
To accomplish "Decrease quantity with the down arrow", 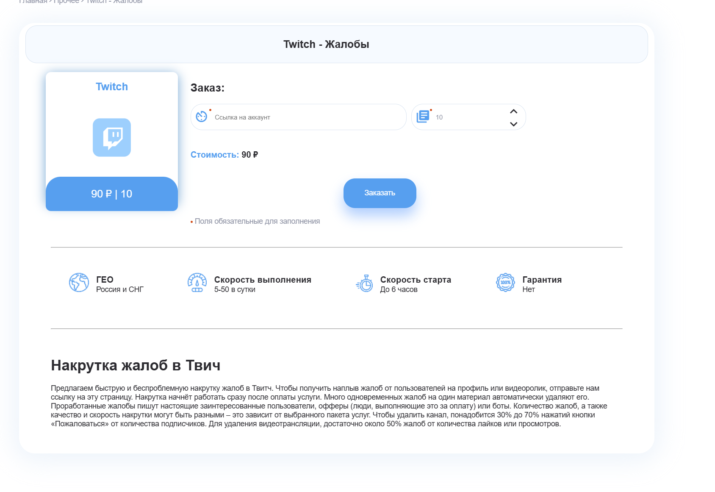I will click(x=514, y=124).
